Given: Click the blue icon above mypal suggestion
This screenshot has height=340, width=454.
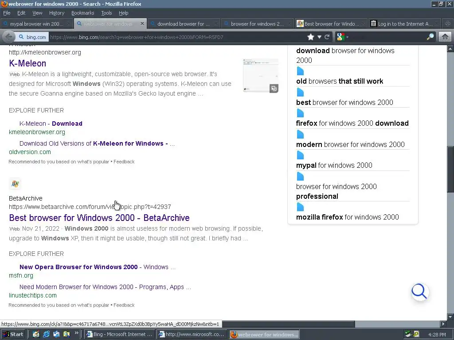Looking at the screenshot, I should pos(300,155).
